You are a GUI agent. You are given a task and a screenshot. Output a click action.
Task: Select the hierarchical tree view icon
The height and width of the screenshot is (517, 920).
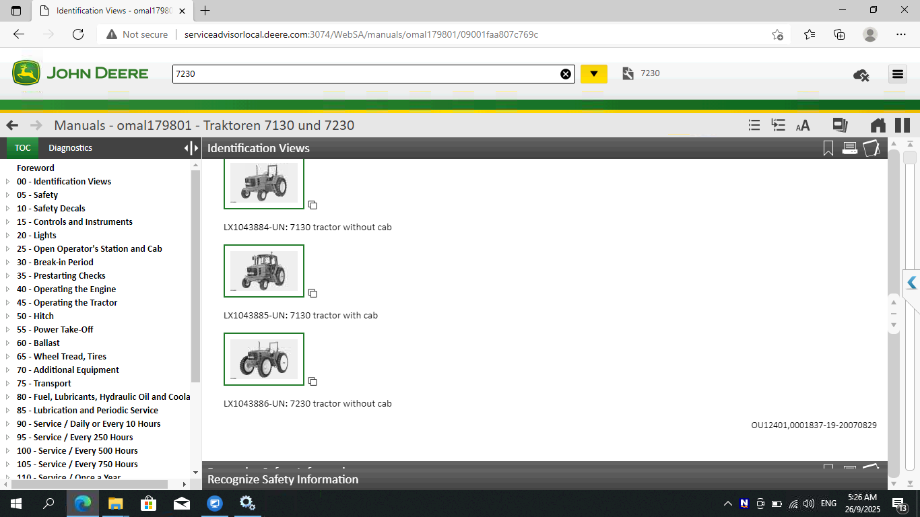pyautogui.click(x=778, y=125)
